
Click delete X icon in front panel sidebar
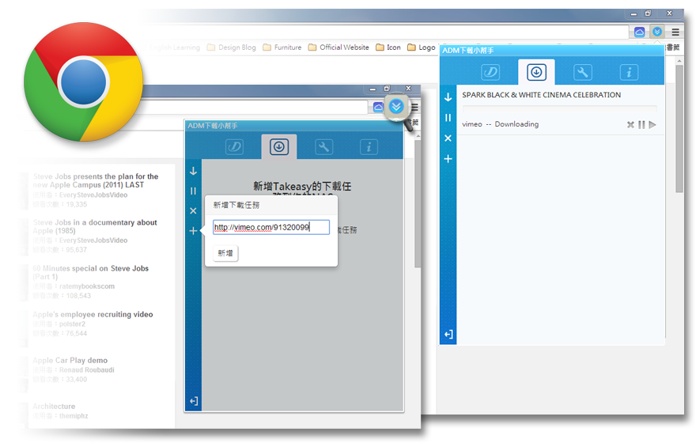[193, 211]
